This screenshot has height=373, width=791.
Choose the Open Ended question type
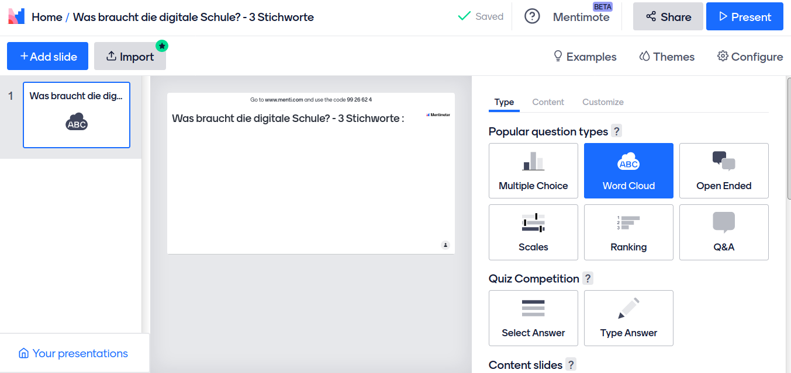coord(724,170)
